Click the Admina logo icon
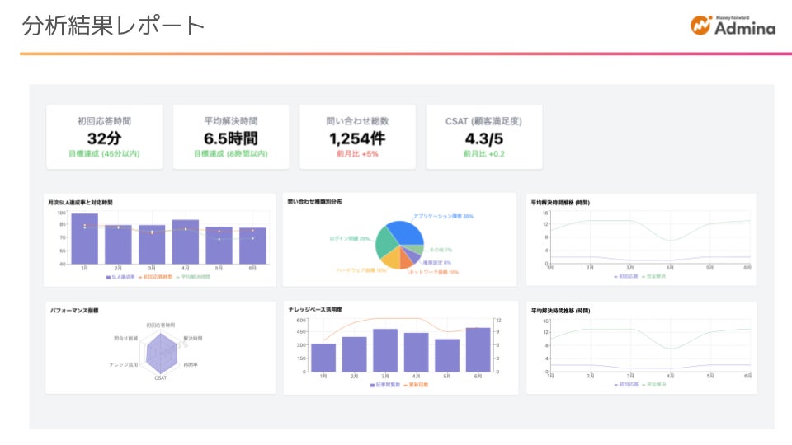The width and height of the screenshot is (792, 445). (x=700, y=26)
